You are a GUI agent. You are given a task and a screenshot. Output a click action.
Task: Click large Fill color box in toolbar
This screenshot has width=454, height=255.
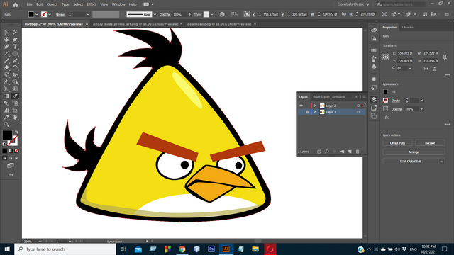[x=7, y=135]
